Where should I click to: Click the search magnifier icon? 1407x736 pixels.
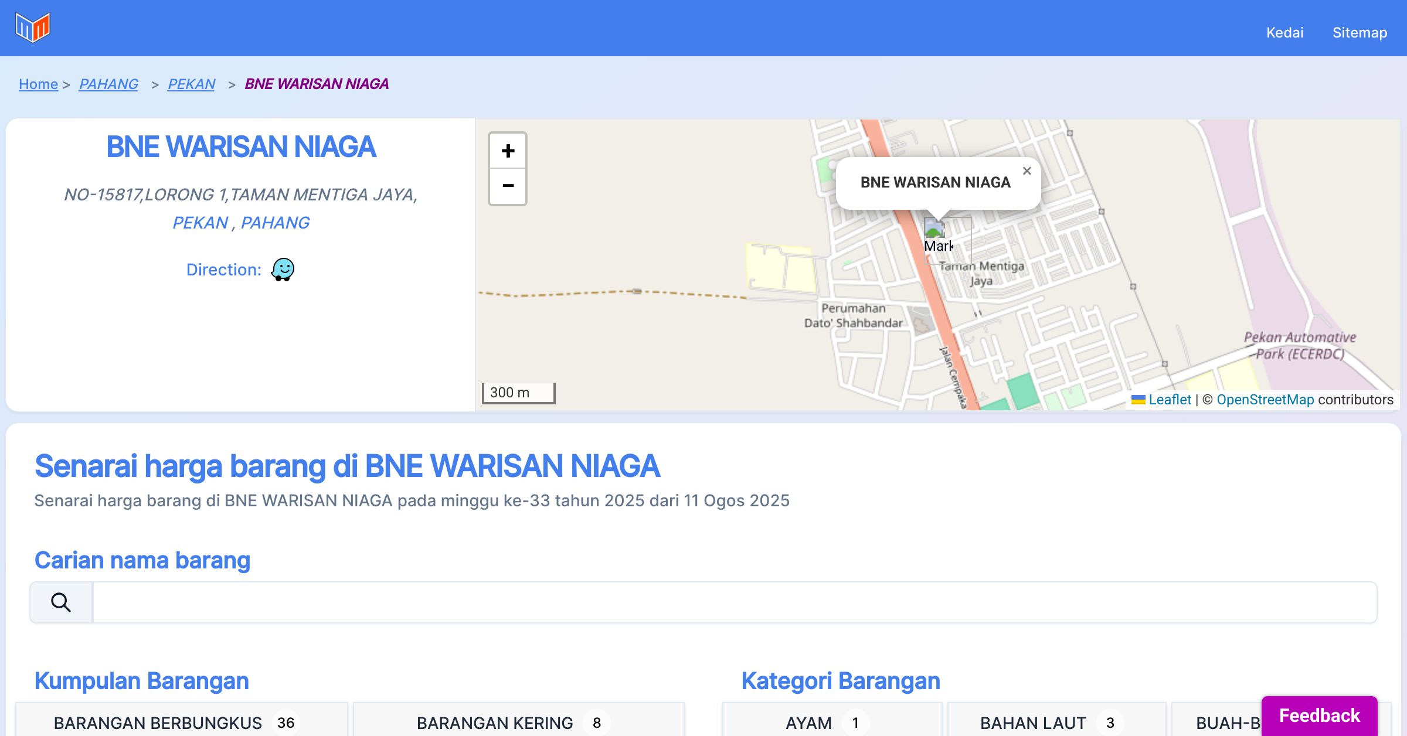point(61,602)
